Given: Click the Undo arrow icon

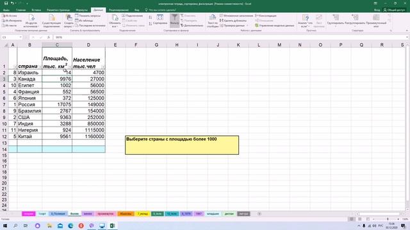Looking at the screenshot, I should tap(12, 3).
